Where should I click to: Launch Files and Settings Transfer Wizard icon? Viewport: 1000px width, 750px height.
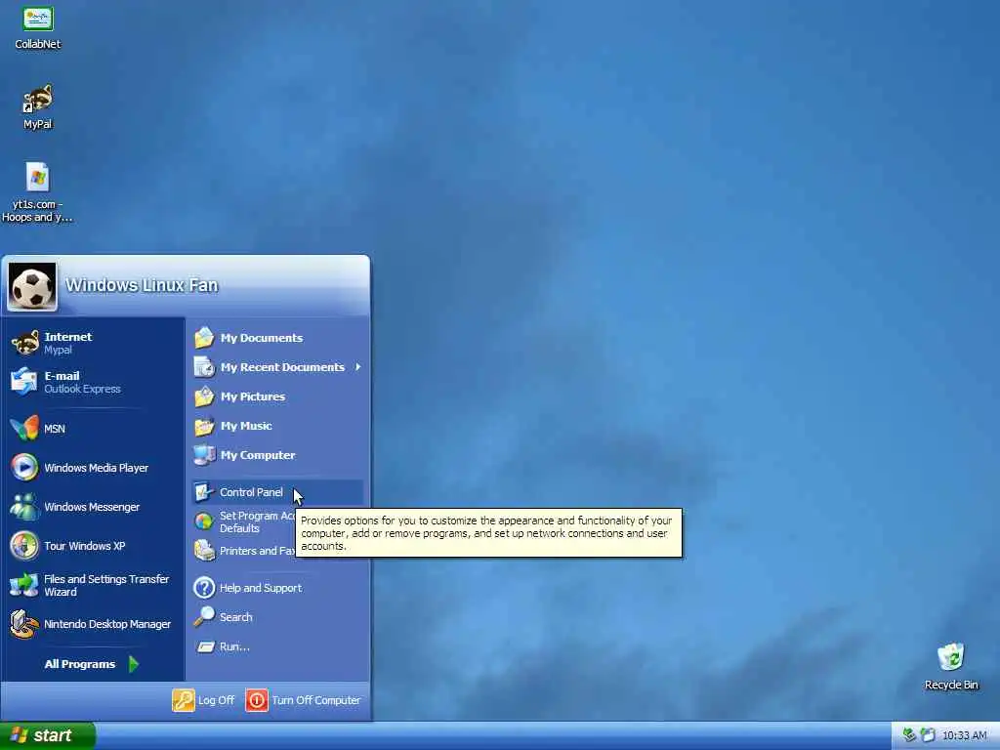coord(24,585)
